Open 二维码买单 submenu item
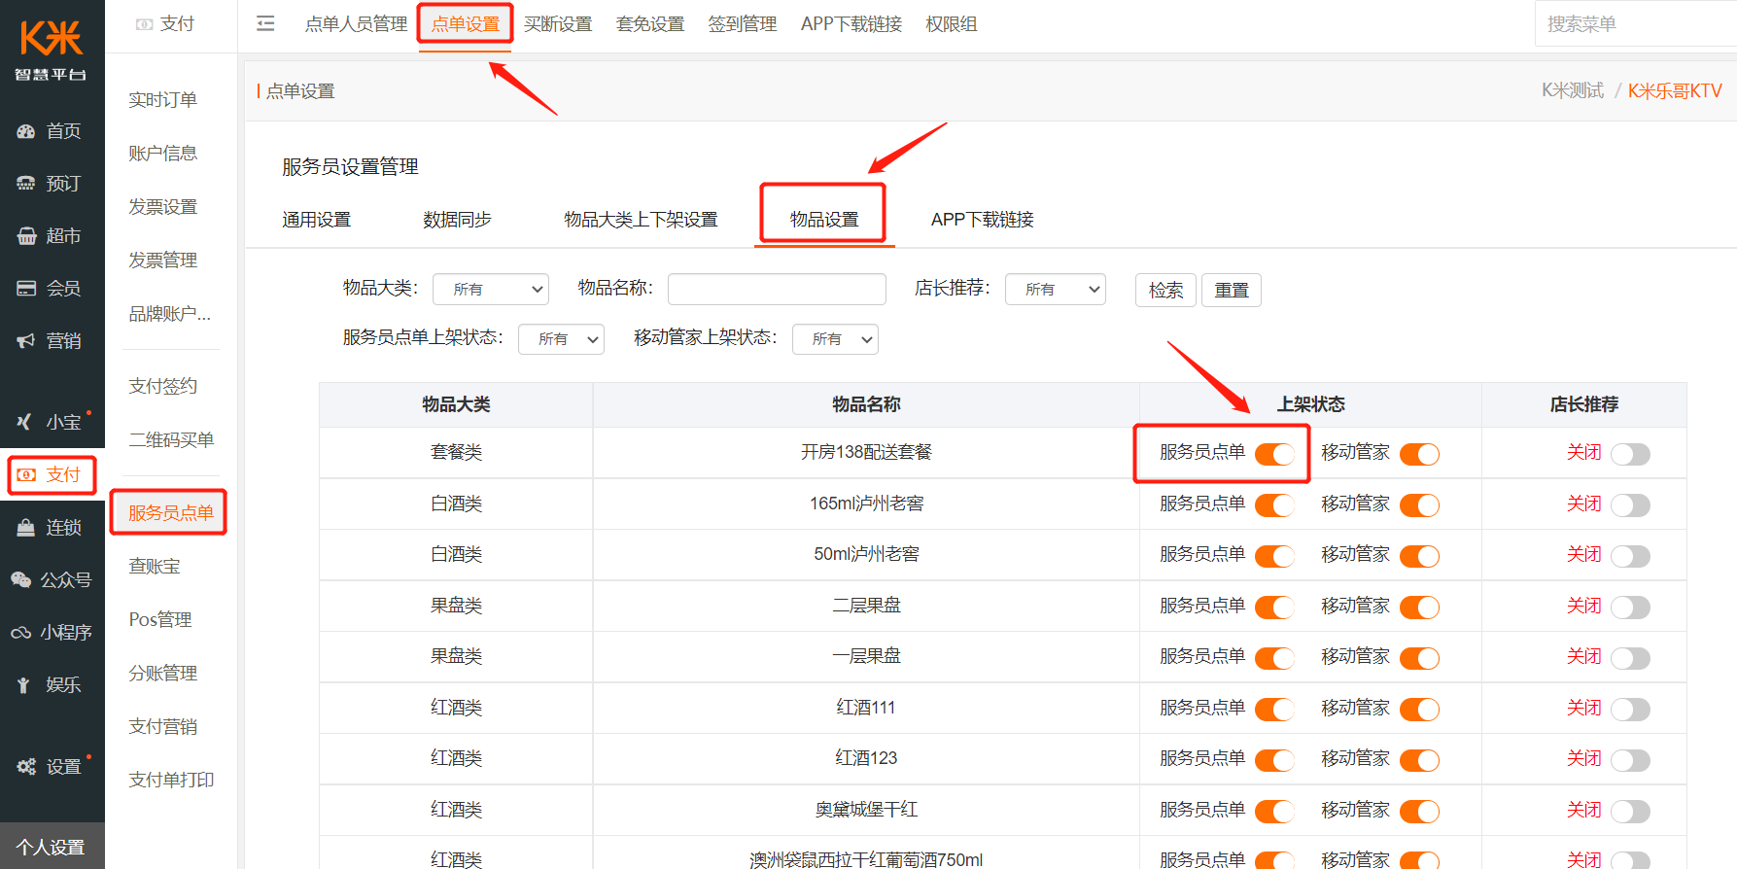1737x869 pixels. click(171, 440)
